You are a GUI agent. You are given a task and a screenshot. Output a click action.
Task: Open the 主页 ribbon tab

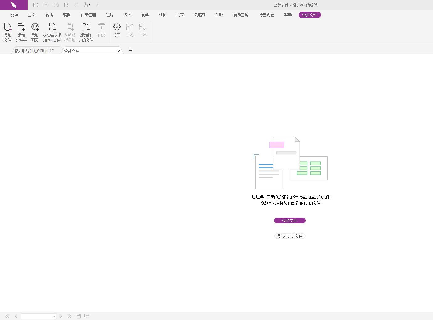[31, 15]
